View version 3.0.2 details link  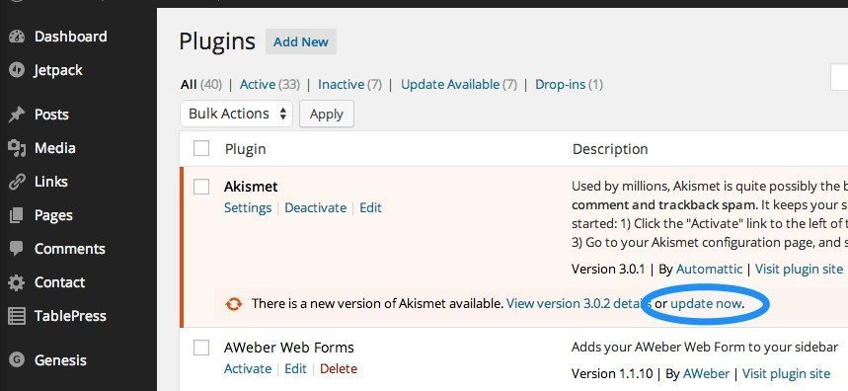click(x=578, y=303)
